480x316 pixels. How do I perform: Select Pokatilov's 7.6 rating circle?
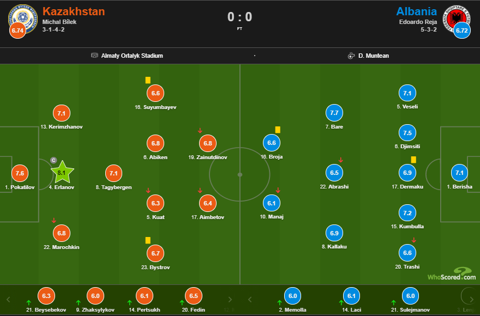point(20,173)
